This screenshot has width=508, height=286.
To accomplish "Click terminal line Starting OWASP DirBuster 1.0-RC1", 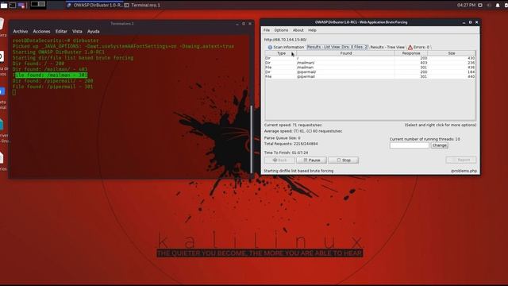I will [59, 52].
